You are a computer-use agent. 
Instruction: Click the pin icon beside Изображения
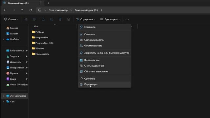point(27,68)
